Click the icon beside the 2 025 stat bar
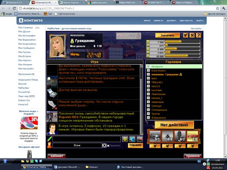The height and width of the screenshot is (170, 227). tap(148, 52)
